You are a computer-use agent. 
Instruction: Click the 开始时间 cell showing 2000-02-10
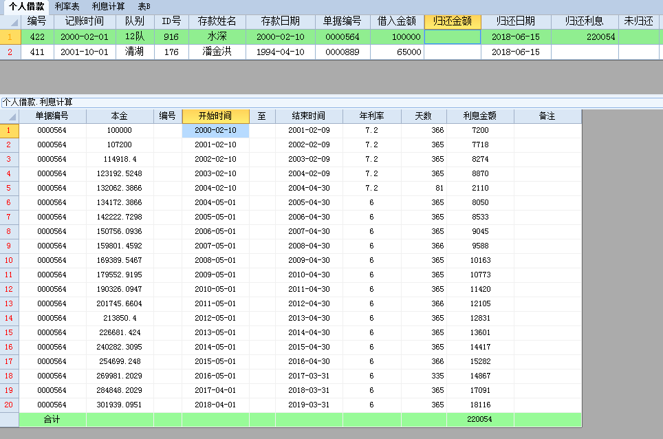215,130
